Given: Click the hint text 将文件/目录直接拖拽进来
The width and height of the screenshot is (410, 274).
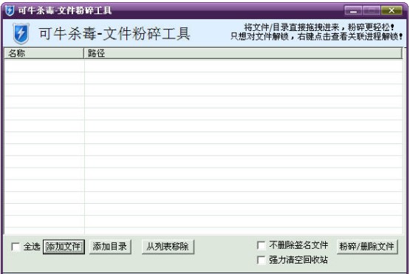Looking at the screenshot, I should pyautogui.click(x=292, y=27).
